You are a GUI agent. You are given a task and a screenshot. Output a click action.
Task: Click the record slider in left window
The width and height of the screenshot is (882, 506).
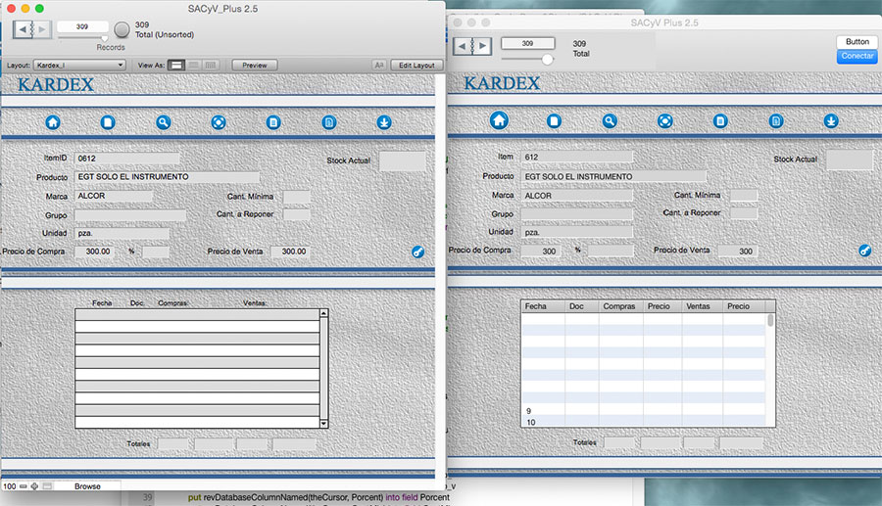click(x=104, y=38)
